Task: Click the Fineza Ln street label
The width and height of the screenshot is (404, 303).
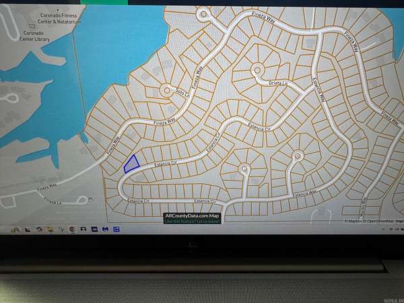Action: click(53, 201)
